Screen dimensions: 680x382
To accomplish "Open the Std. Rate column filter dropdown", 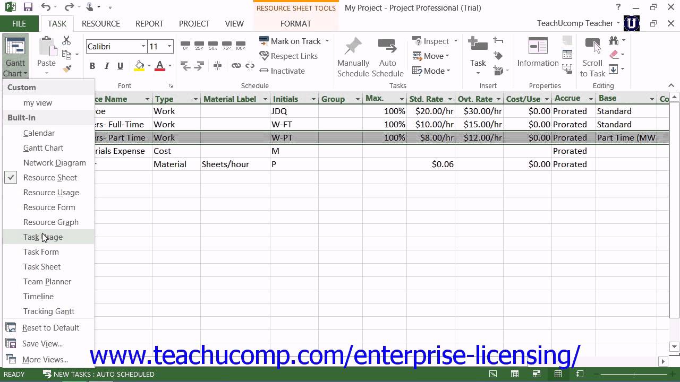I will [x=450, y=99].
